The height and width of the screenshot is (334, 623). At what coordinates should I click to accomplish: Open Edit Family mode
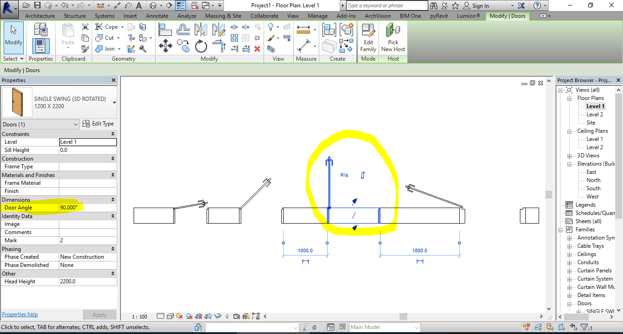click(368, 38)
